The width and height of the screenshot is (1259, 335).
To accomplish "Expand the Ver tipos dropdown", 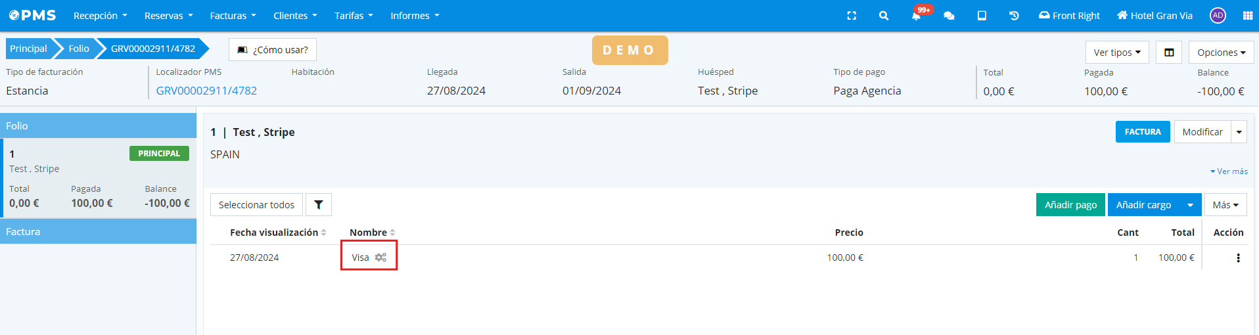I will tap(1116, 53).
